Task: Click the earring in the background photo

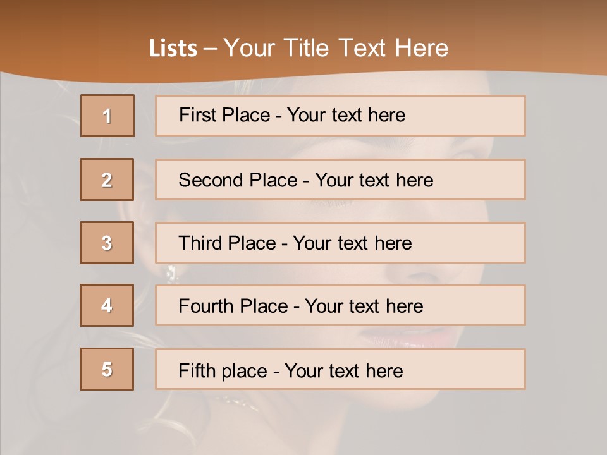Action: click(171, 272)
